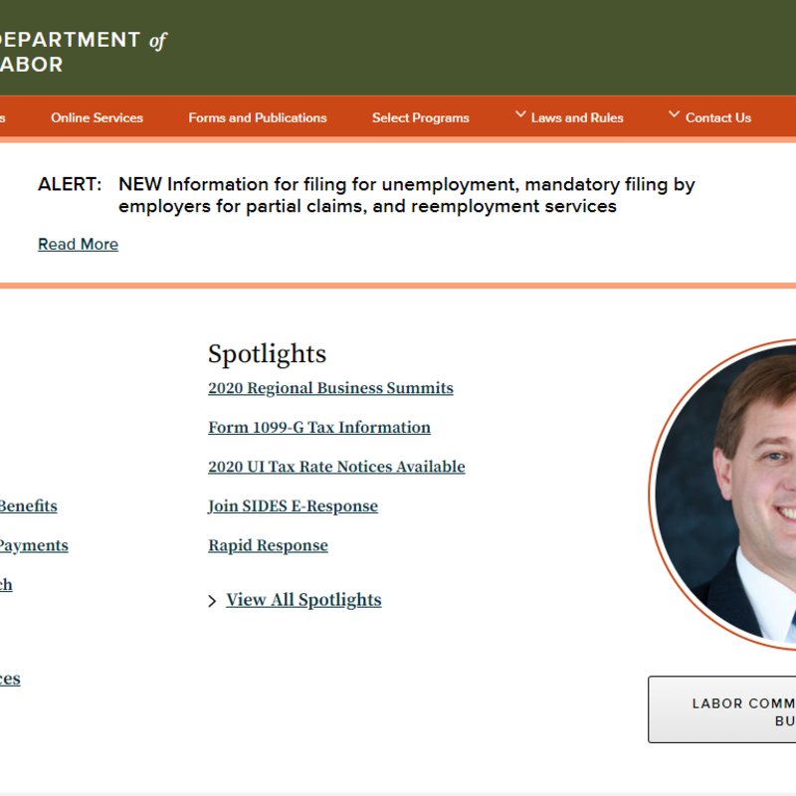Follow the Read More alert link
The width and height of the screenshot is (796, 796).
coord(78,244)
